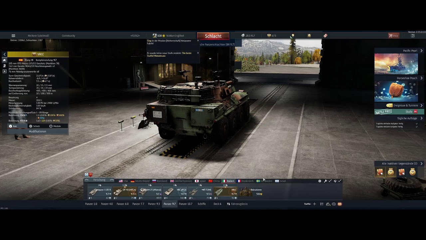
Task: Select the Israel nation tab
Action: (x=281, y=181)
